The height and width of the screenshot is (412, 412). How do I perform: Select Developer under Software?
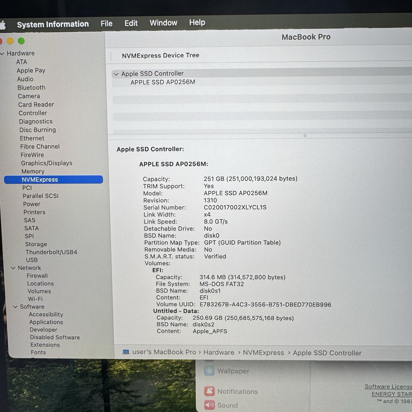[43, 330]
